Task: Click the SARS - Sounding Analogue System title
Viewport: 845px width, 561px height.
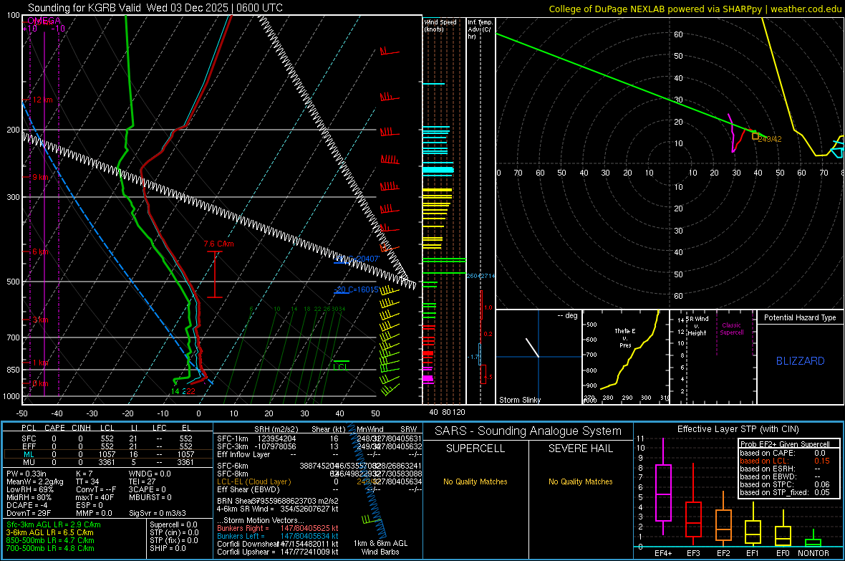Action: 528,431
